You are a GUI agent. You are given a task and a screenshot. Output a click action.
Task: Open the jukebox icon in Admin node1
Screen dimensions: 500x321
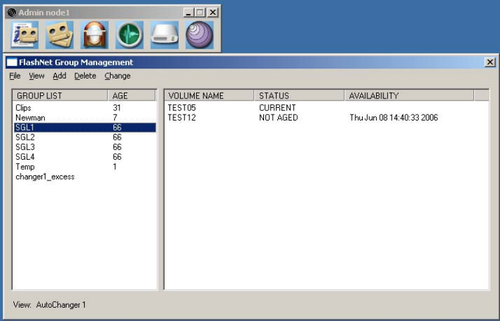[x=95, y=35]
